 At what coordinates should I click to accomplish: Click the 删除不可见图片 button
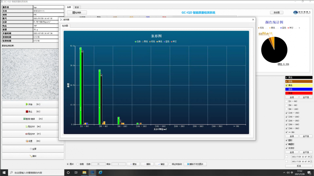[195, 164]
